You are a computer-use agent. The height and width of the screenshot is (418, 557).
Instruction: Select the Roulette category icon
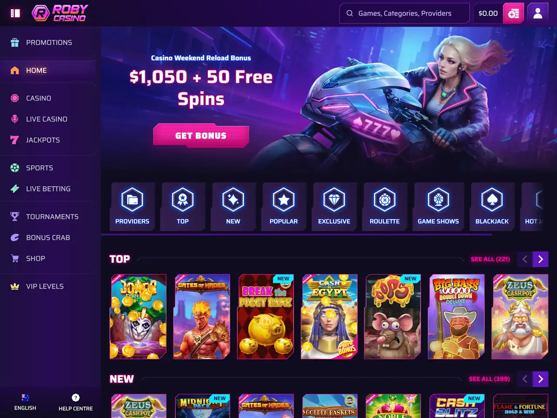385,200
